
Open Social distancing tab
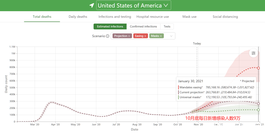(225, 17)
